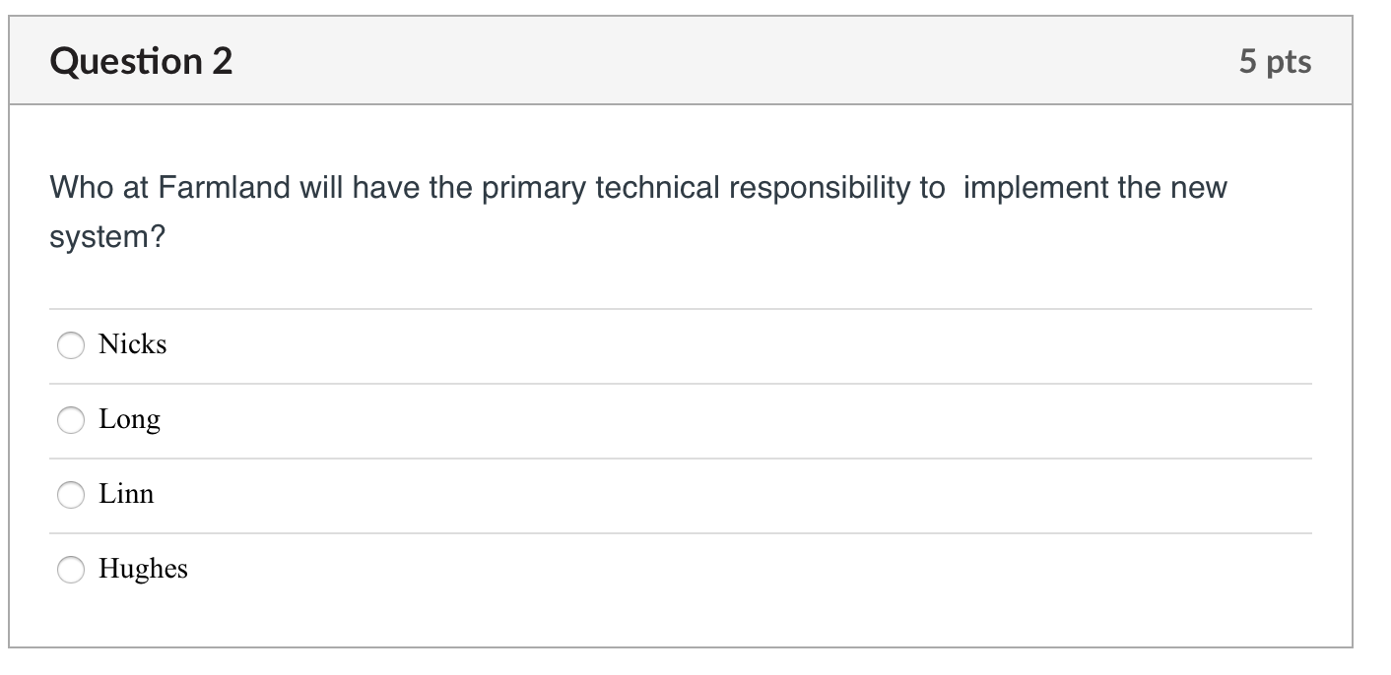Mark the Hughes radio button
This screenshot has width=1391, height=675.
71,570
